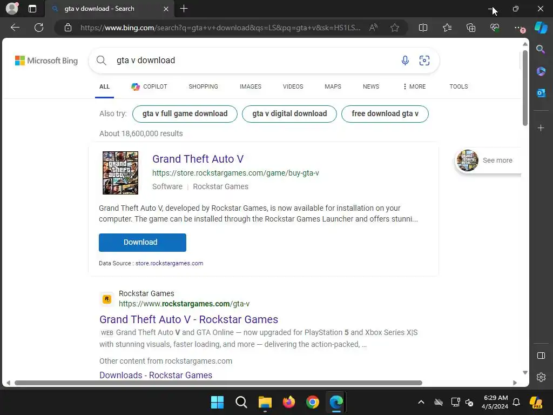Open Read aloud from address bar
Screen dimensions: 553x415
coord(373,28)
